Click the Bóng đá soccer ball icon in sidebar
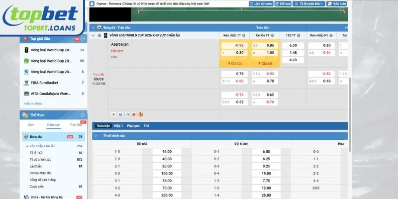 click(26, 136)
